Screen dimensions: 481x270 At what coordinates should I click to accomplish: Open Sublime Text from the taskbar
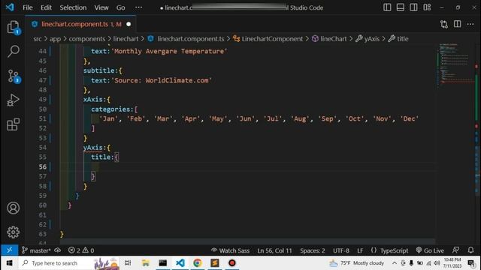pyautogui.click(x=215, y=263)
